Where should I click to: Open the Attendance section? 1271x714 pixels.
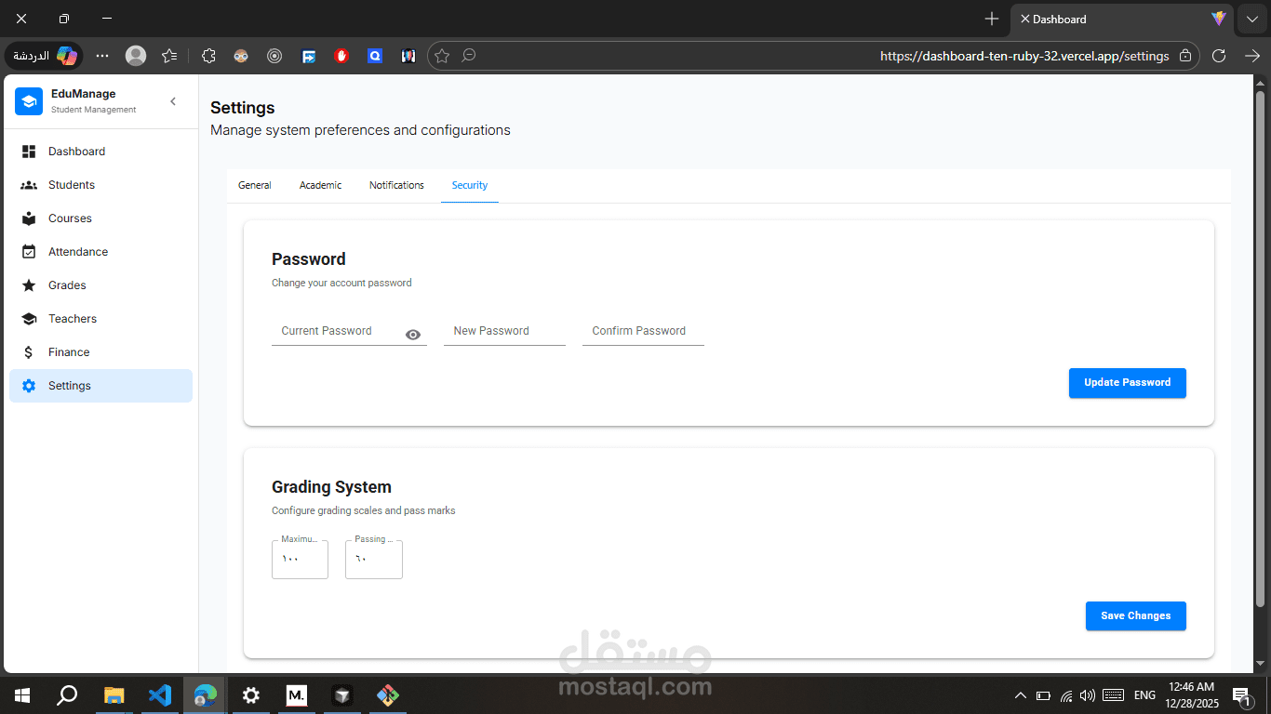click(x=100, y=252)
